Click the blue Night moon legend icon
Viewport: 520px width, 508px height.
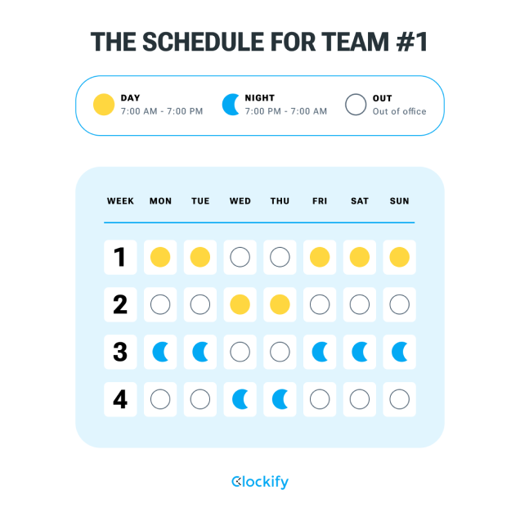click(x=231, y=105)
